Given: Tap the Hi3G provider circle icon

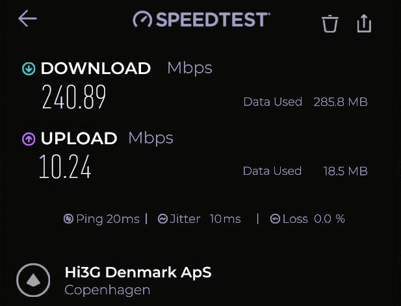Looking at the screenshot, I should pyautogui.click(x=33, y=280).
